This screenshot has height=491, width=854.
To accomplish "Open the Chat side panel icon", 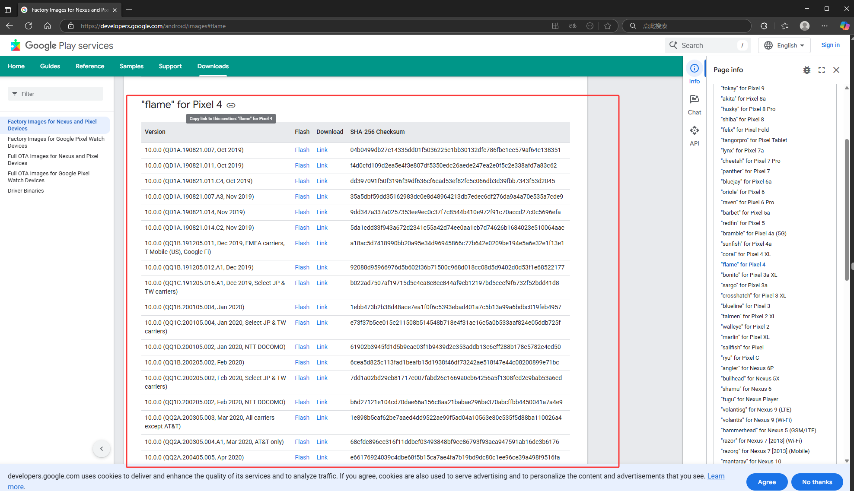I will (694, 105).
